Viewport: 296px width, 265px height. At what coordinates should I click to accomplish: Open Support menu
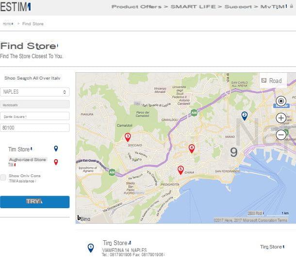click(x=238, y=7)
